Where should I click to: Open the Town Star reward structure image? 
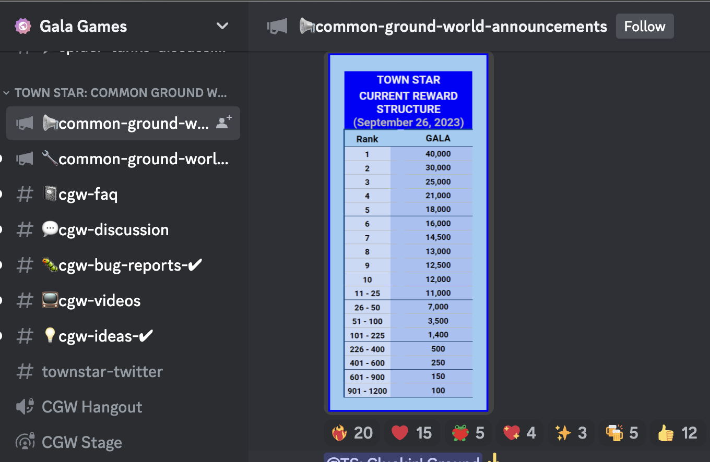click(x=408, y=233)
